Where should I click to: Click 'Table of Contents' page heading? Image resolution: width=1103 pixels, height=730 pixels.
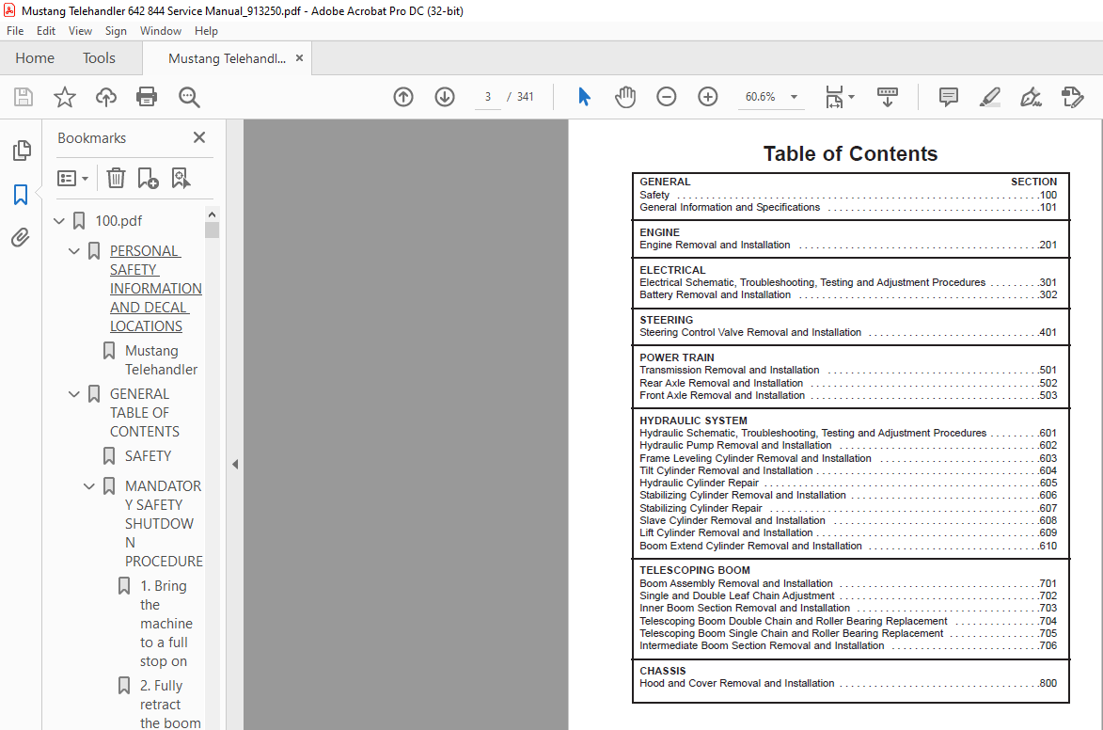tap(850, 153)
